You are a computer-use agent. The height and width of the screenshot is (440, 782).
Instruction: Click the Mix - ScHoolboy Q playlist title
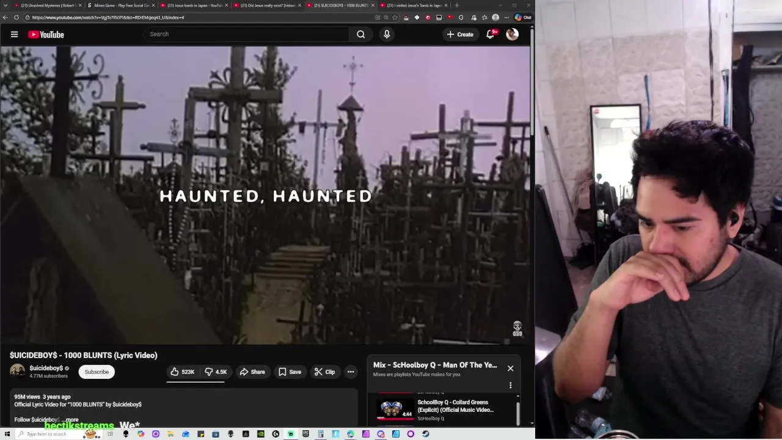(x=435, y=365)
